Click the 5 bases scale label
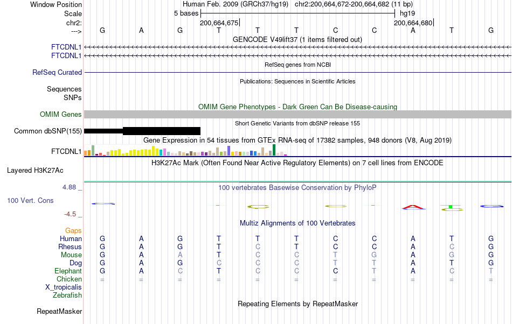This screenshot has width=512, height=324. 186,13
